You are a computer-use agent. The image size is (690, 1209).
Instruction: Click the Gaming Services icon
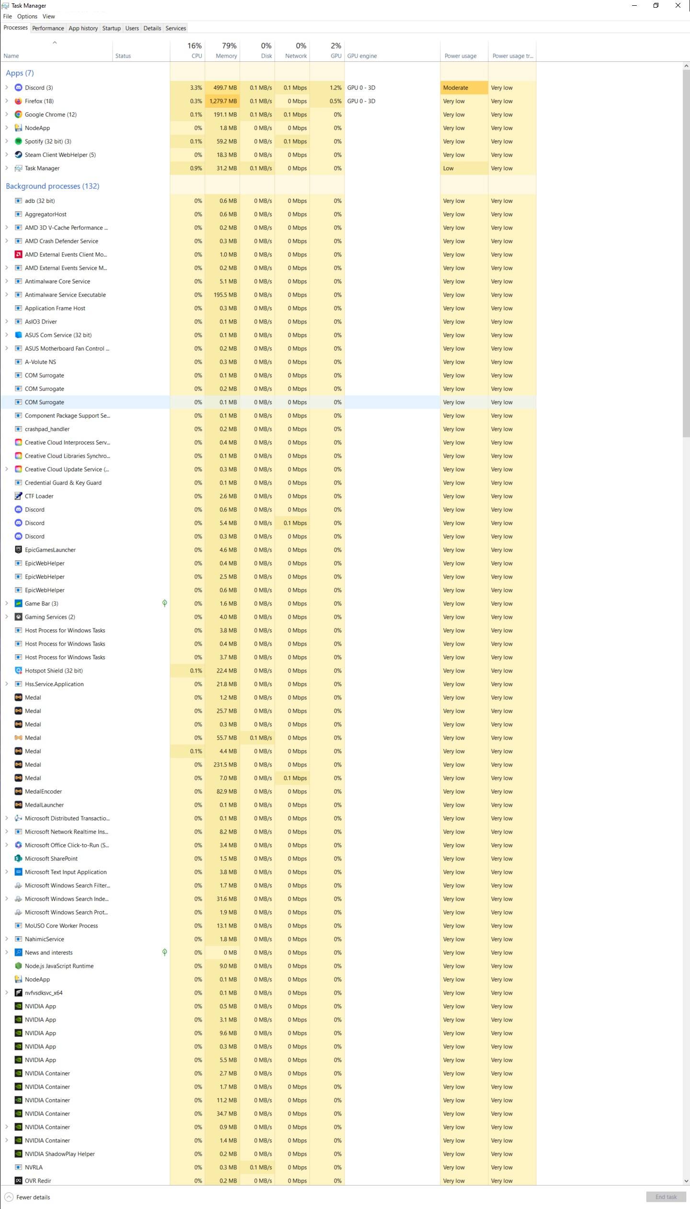[x=18, y=617]
